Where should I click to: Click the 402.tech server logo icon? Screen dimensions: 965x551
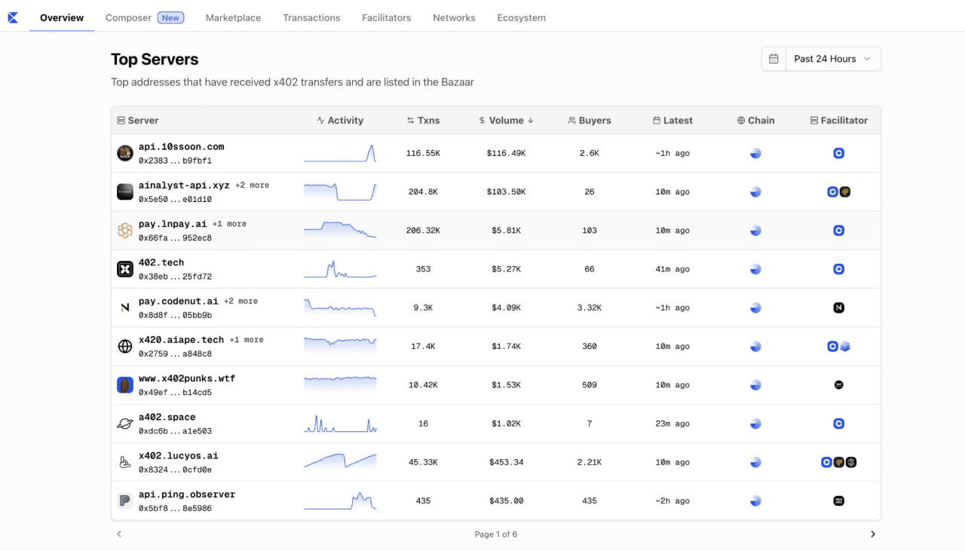[125, 269]
